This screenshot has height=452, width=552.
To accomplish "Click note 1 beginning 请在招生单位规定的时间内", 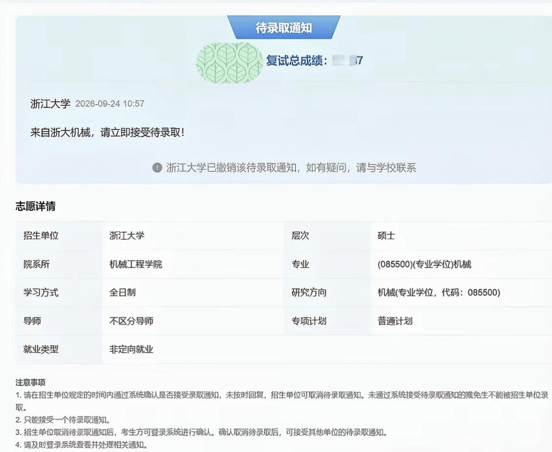I will click(282, 401).
